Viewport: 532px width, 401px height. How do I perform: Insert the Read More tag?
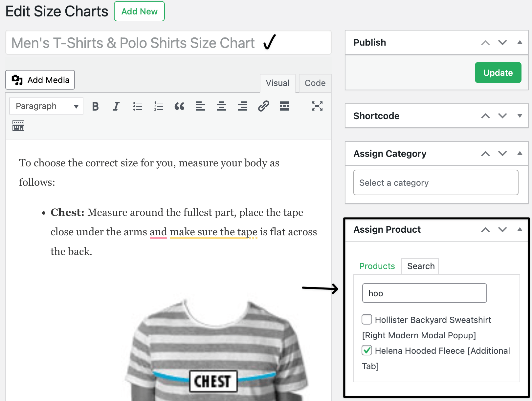[284, 106]
